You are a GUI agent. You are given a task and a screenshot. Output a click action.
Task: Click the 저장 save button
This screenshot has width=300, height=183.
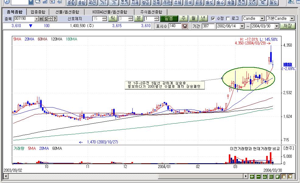coord(288,26)
